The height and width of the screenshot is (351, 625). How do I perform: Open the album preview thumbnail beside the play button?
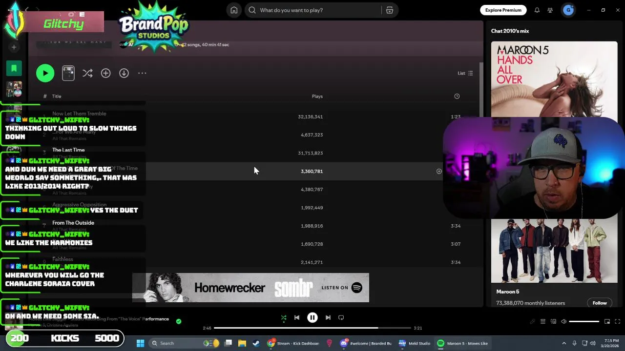pyautogui.click(x=68, y=73)
